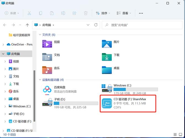The height and width of the screenshot is (138, 185).
Task: Select the CD 驱动器 (F:) ShareMax drive
Action: click(x=128, y=104)
